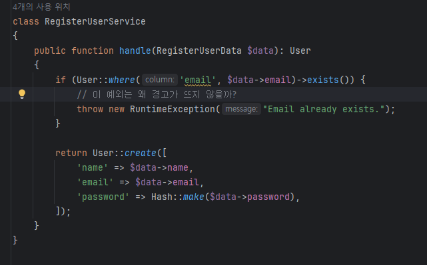Place cursor on RuntimeException class name

[173, 109]
